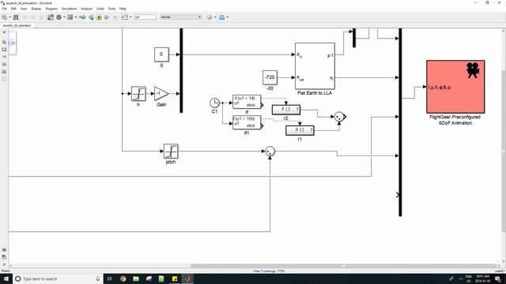Click the New Model toolbar icon
The width and height of the screenshot is (506, 284).
tap(5, 17)
